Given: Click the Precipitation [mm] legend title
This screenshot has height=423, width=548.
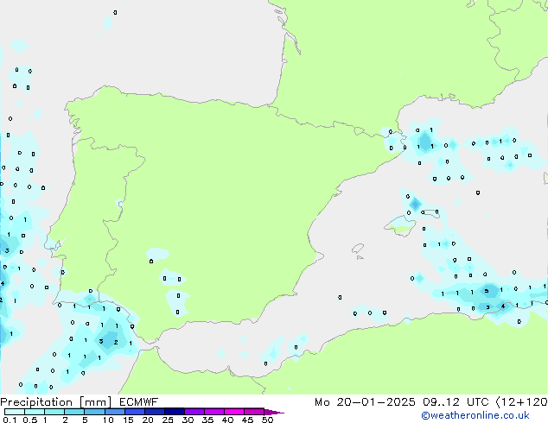Looking at the screenshot, I should tap(54, 402).
